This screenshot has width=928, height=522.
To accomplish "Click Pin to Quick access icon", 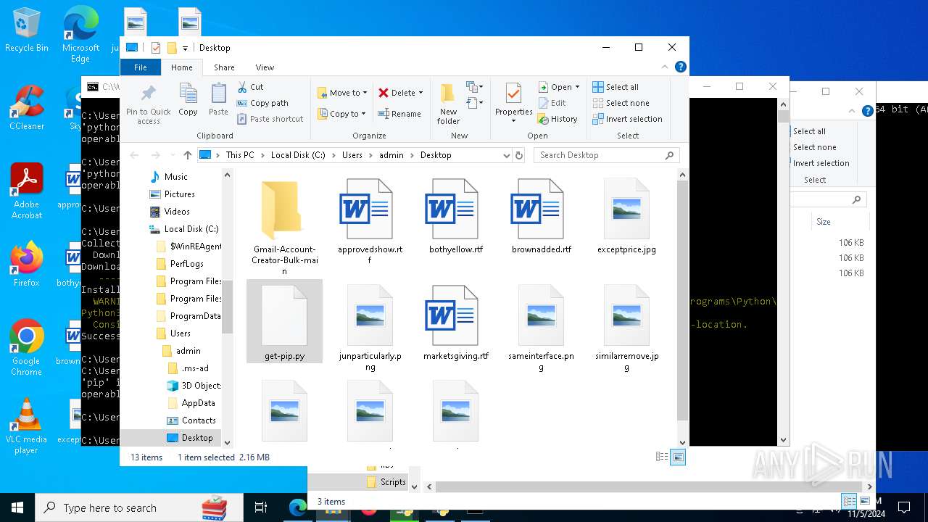I will coord(149,104).
